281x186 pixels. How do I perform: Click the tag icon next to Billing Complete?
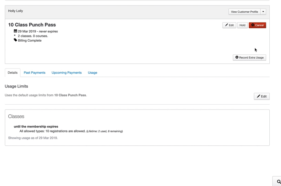pos(15,40)
